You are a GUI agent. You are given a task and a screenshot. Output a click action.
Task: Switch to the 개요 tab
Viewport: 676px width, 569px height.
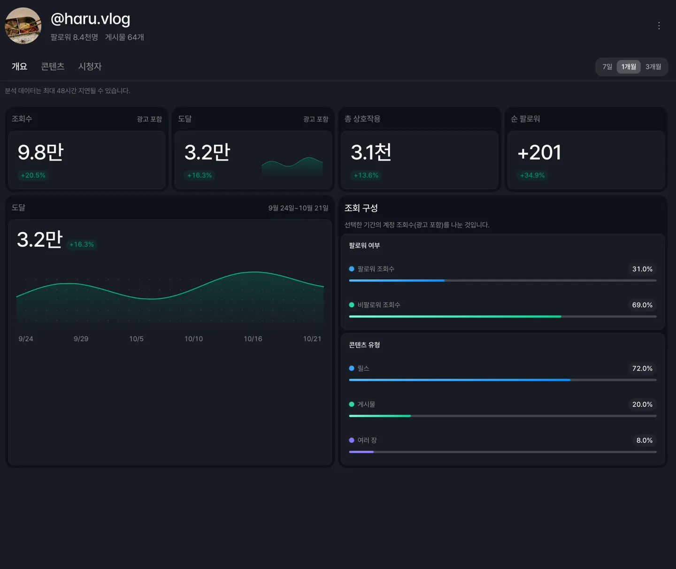(x=19, y=67)
